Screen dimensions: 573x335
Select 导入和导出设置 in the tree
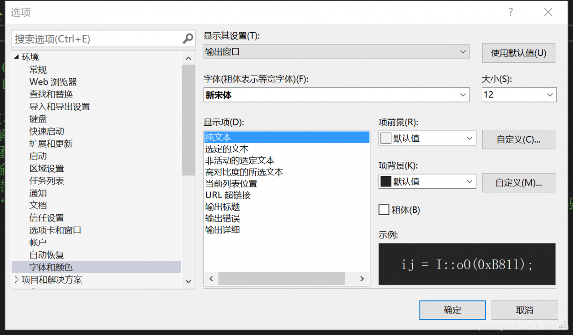tap(60, 106)
